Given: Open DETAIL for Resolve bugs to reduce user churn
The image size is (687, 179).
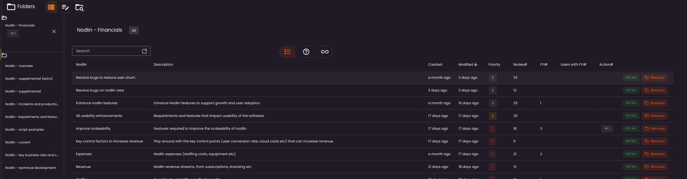Looking at the screenshot, I should click(631, 77).
